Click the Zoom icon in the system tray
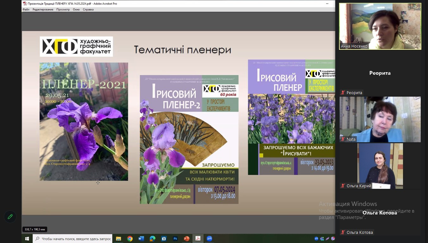The image size is (428, 243). (316, 239)
